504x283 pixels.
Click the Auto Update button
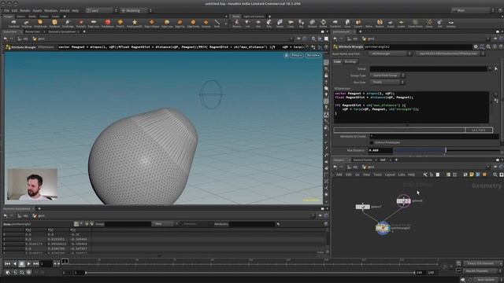pyautogui.click(x=486, y=280)
